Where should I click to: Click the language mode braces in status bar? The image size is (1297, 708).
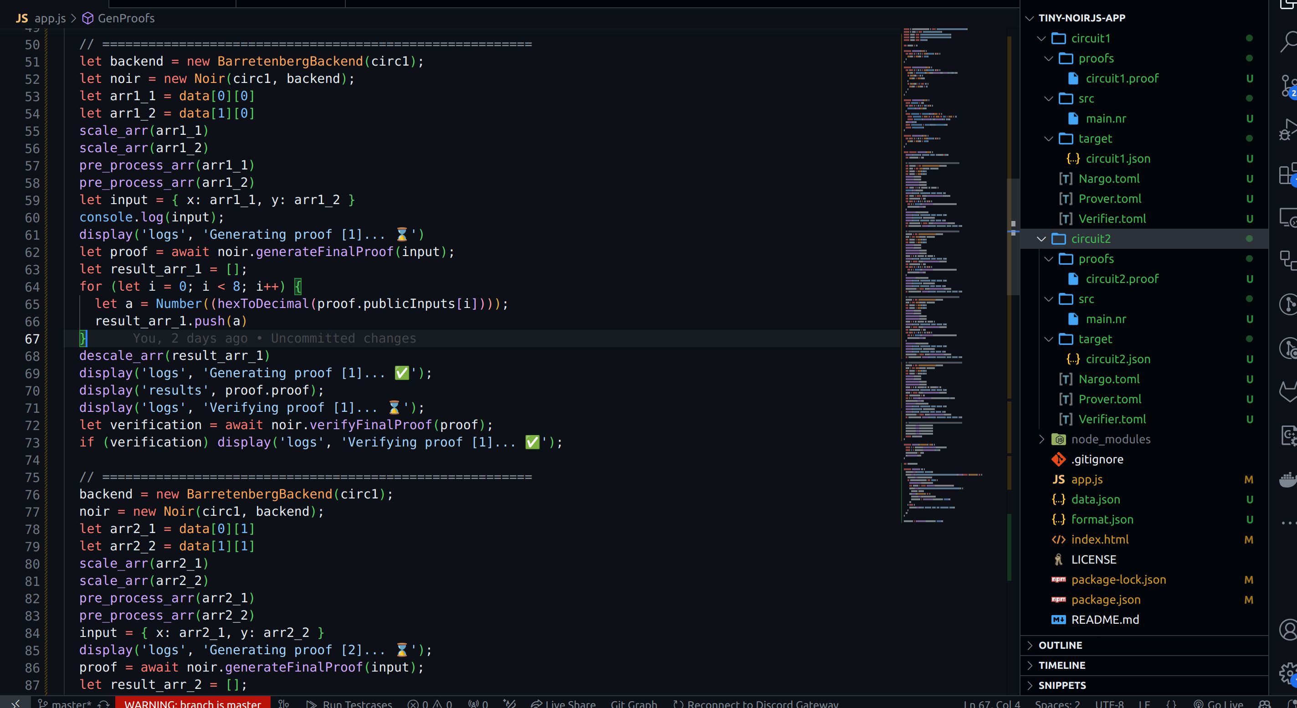coord(1171,704)
